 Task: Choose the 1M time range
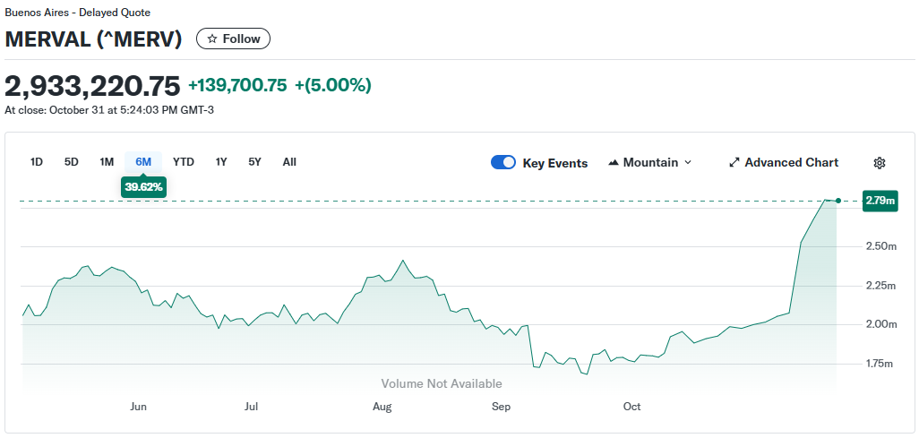click(x=107, y=162)
